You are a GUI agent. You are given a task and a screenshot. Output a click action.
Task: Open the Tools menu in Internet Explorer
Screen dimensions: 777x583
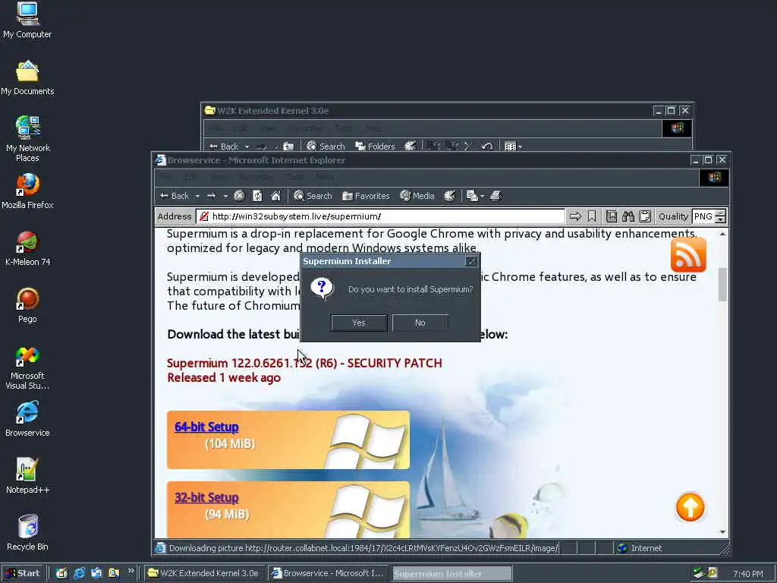pos(294,177)
